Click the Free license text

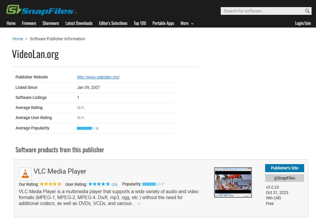[x=270, y=204]
